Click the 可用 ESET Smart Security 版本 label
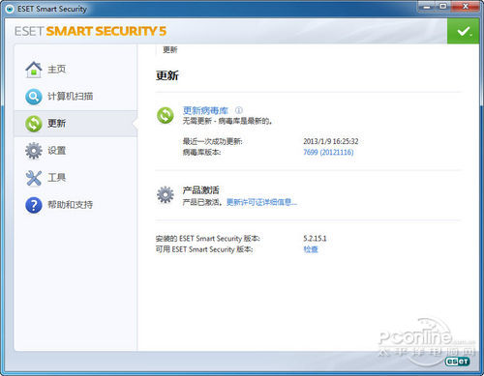The height and width of the screenshot is (376, 484). 204,249
